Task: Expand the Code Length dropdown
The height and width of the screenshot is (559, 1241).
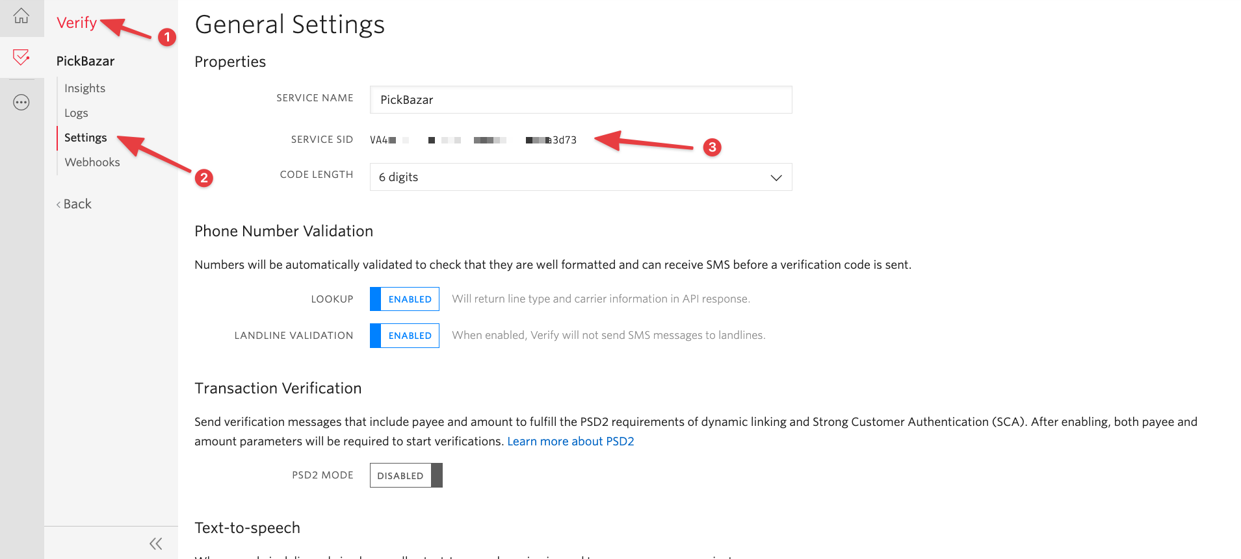Action: click(x=581, y=177)
